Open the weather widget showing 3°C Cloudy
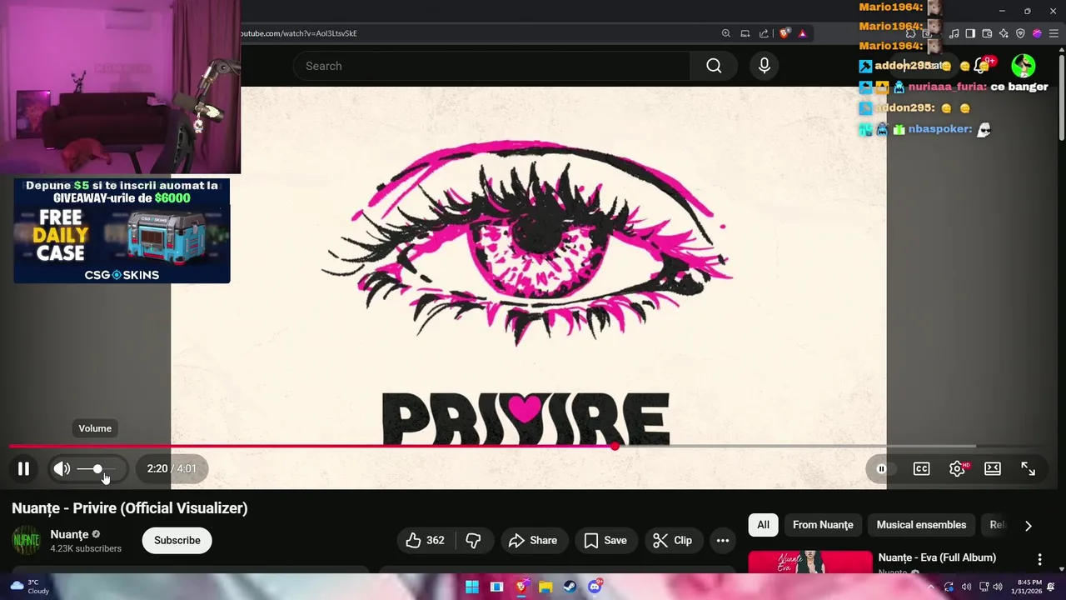Screen dimensions: 1066x600 click(x=28, y=587)
